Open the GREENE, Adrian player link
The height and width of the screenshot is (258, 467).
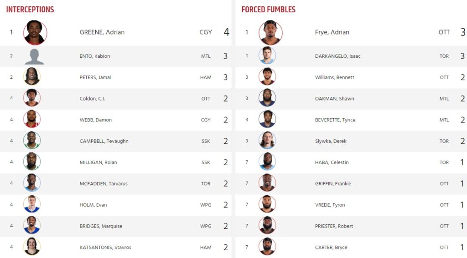(102, 32)
